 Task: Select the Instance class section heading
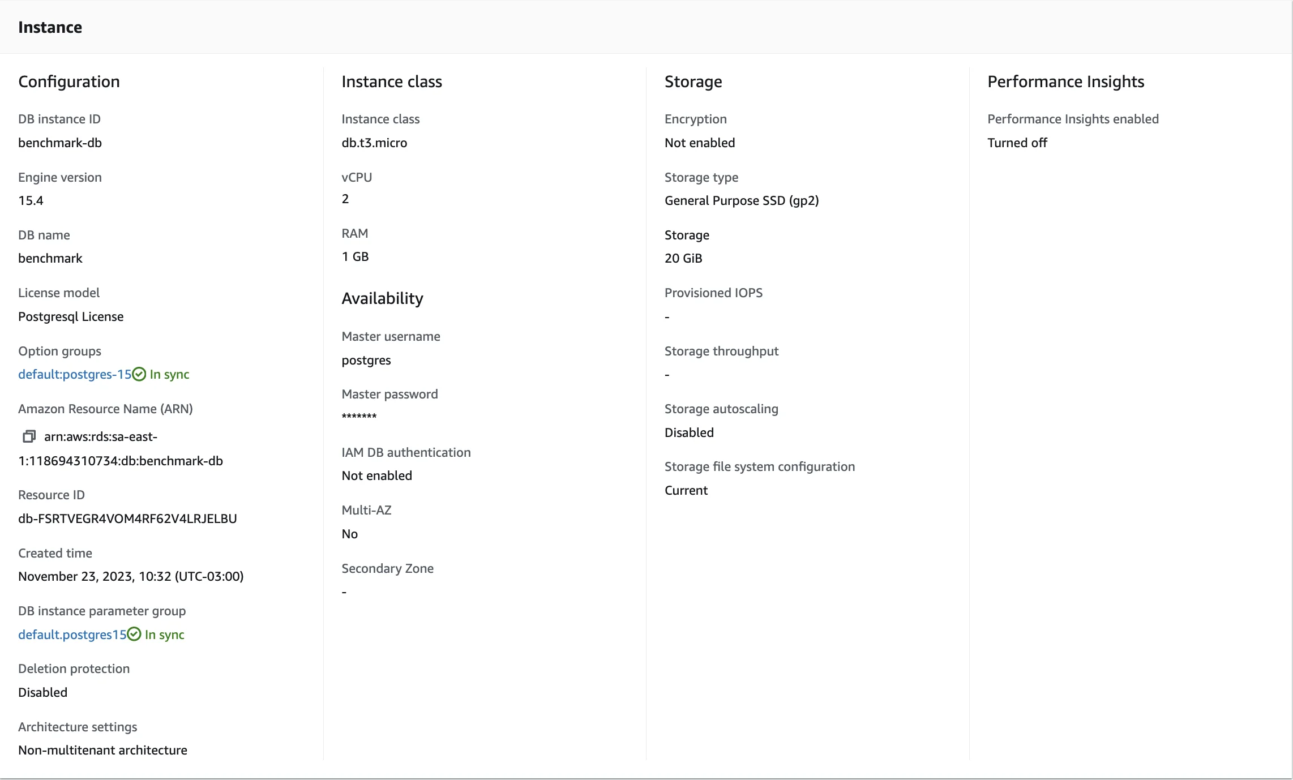click(392, 82)
